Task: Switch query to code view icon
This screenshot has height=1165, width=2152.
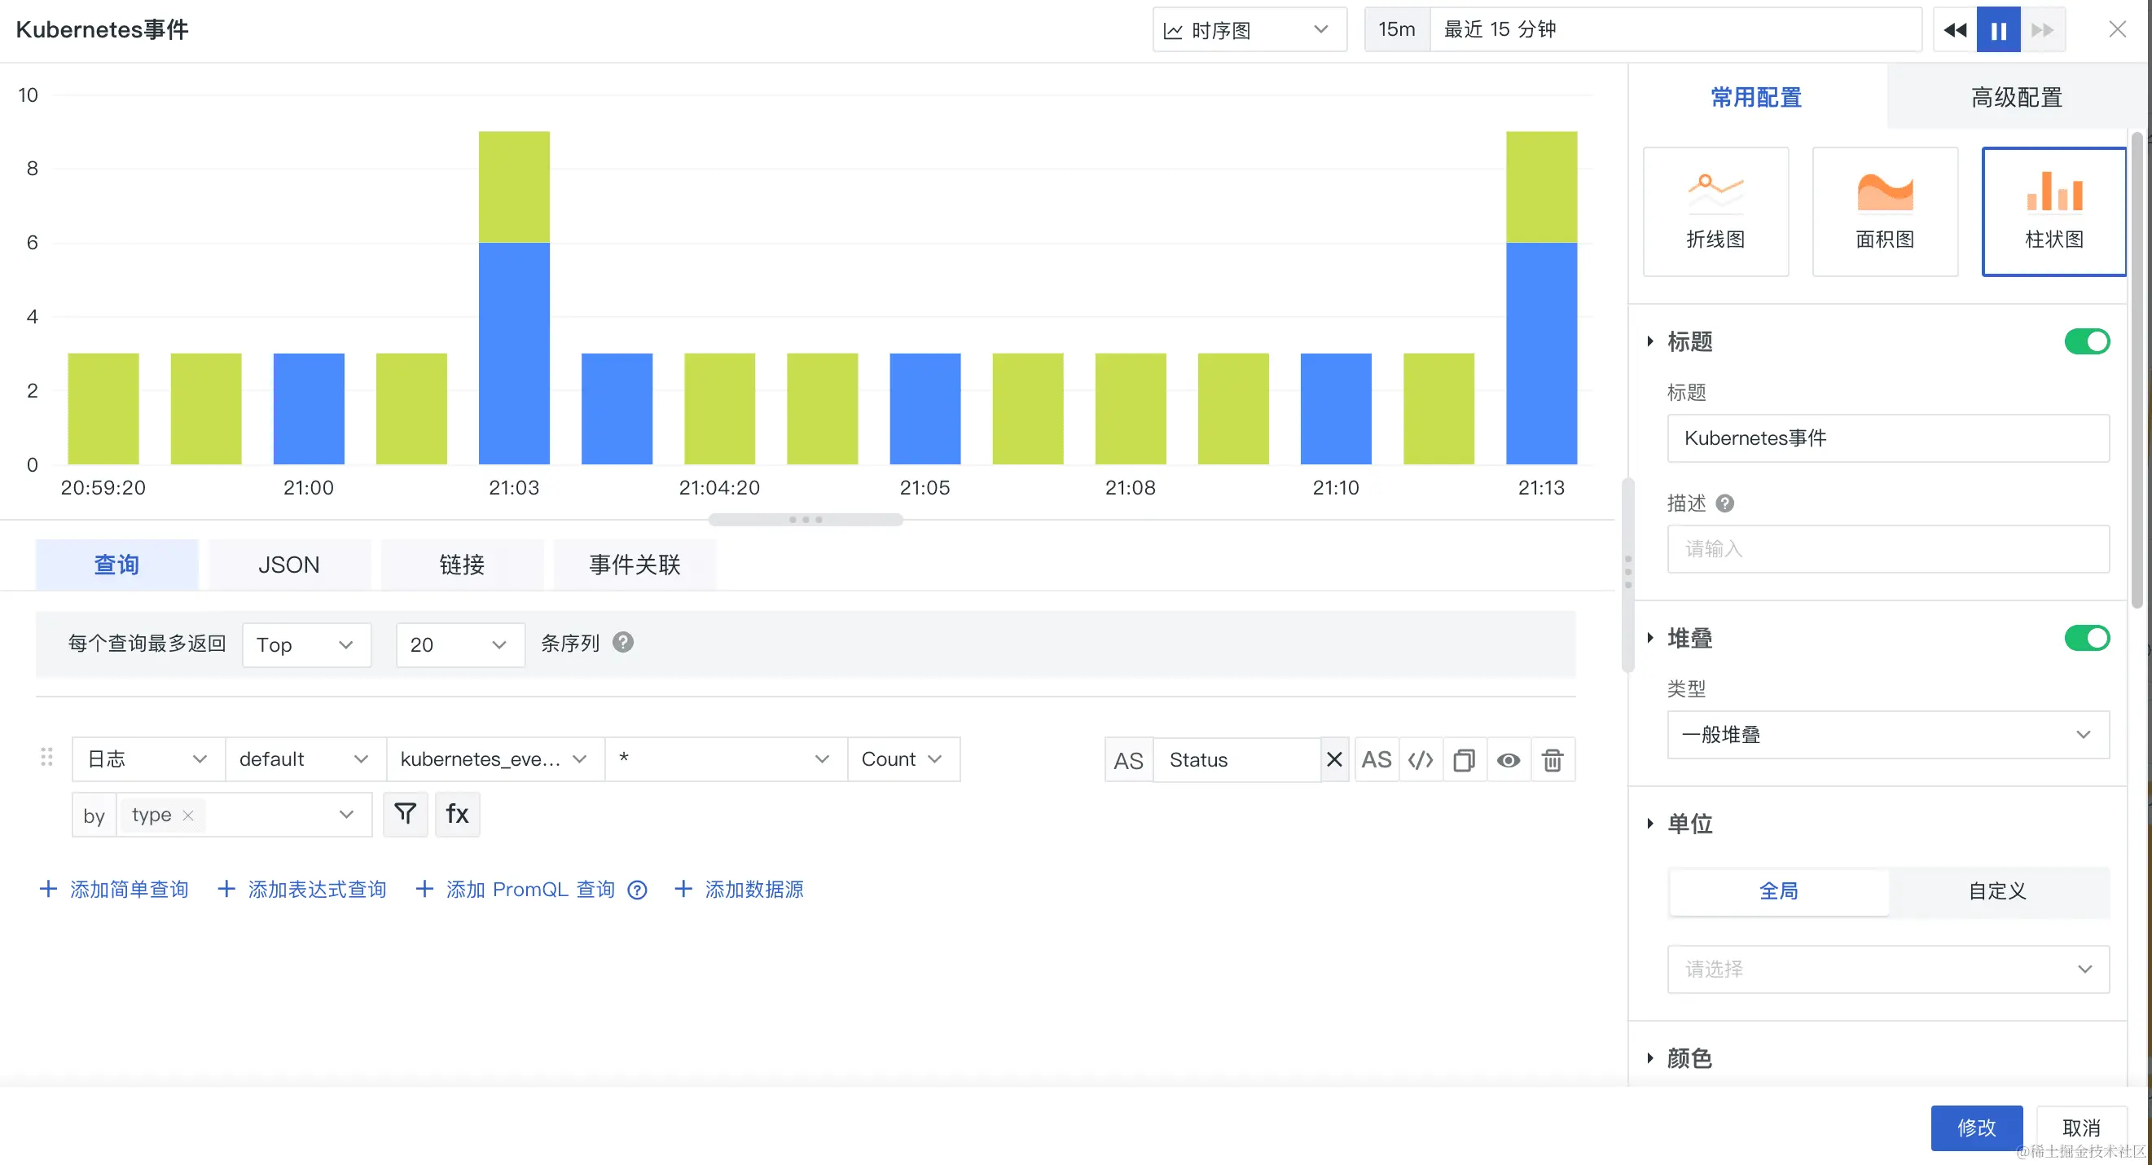Action: (1421, 759)
